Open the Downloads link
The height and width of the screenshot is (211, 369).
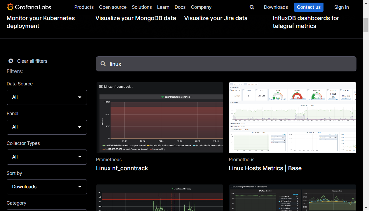tap(276, 7)
